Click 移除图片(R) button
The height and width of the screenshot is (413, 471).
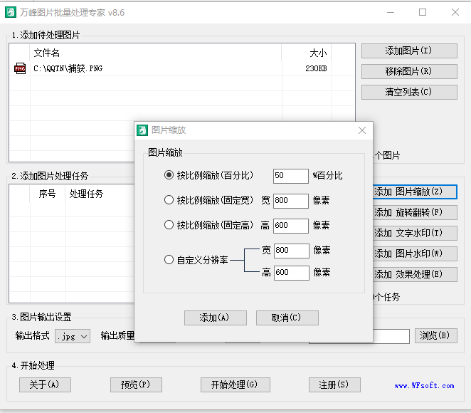(x=409, y=71)
